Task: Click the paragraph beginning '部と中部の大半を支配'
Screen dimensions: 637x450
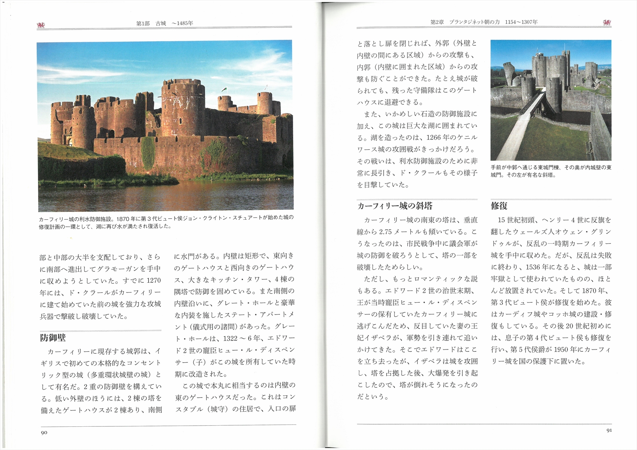Action: (x=101, y=286)
